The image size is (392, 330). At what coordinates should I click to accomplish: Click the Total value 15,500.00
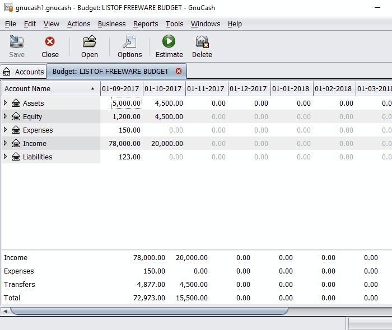192,298
